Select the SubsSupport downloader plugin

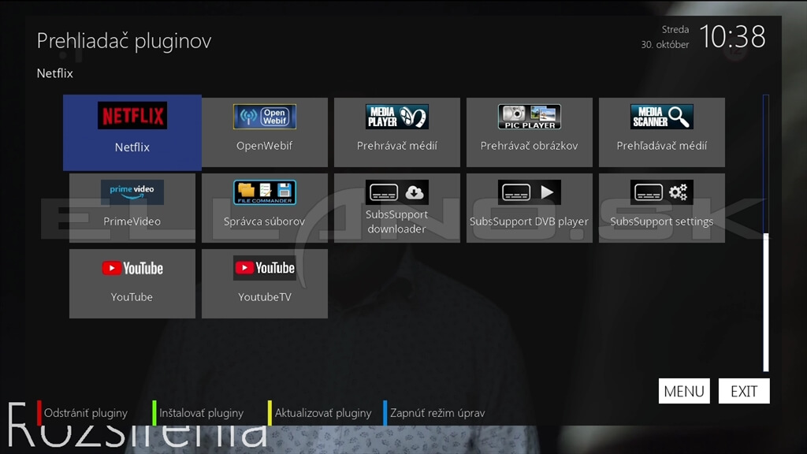pos(397,208)
